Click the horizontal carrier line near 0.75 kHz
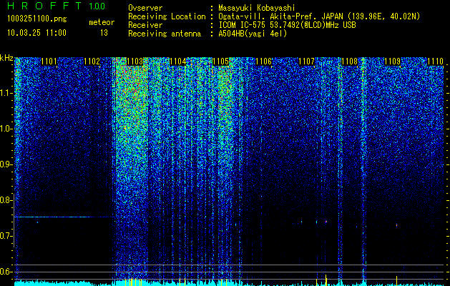This screenshot has width=450, height=286. [63, 217]
